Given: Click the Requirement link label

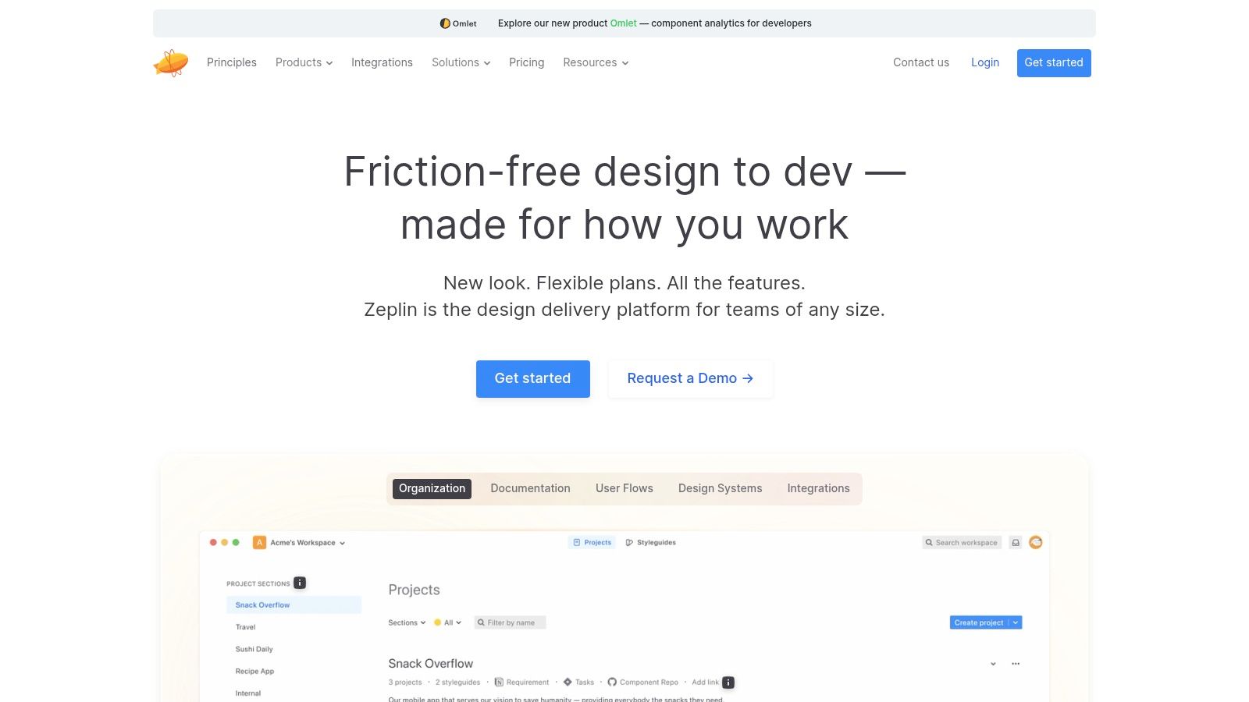Looking at the screenshot, I should pyautogui.click(x=528, y=682).
